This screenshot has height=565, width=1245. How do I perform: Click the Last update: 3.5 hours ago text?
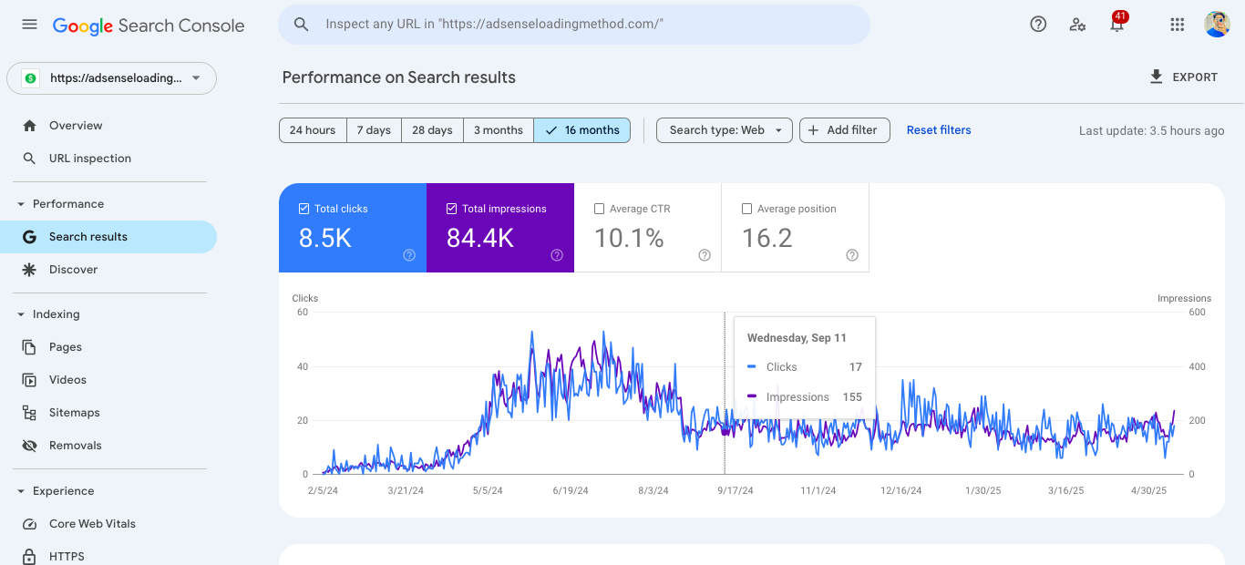tap(1152, 130)
